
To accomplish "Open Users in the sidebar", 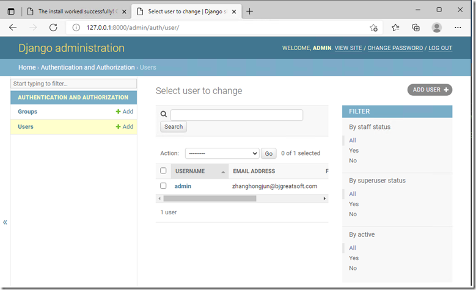I will tap(26, 127).
